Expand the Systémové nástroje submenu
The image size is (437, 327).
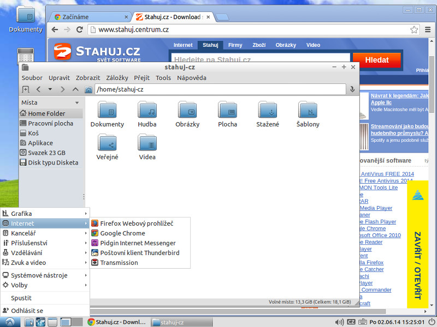[x=45, y=275]
